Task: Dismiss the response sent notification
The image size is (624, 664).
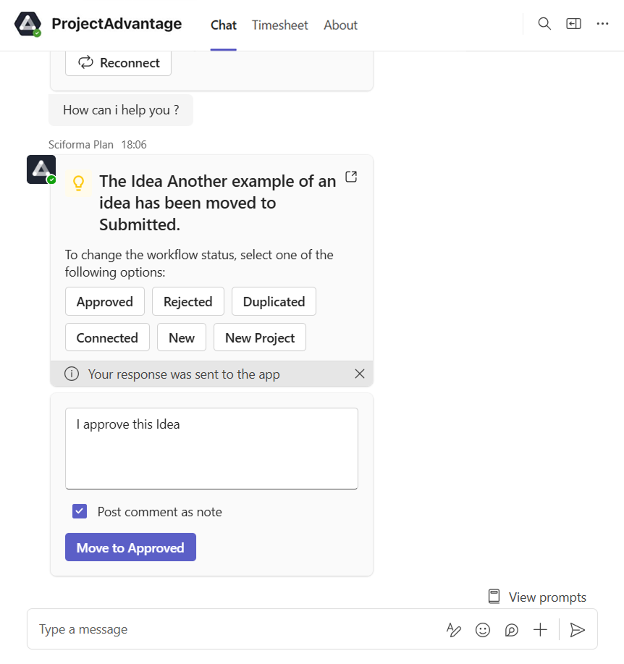Action: 360,374
